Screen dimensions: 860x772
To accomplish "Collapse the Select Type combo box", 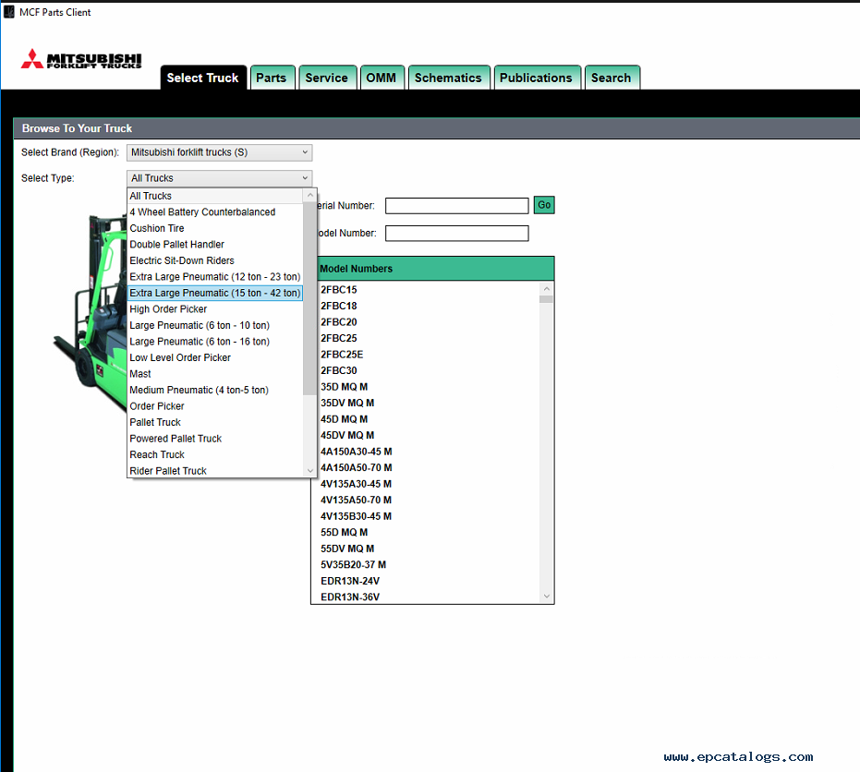I will [x=220, y=178].
